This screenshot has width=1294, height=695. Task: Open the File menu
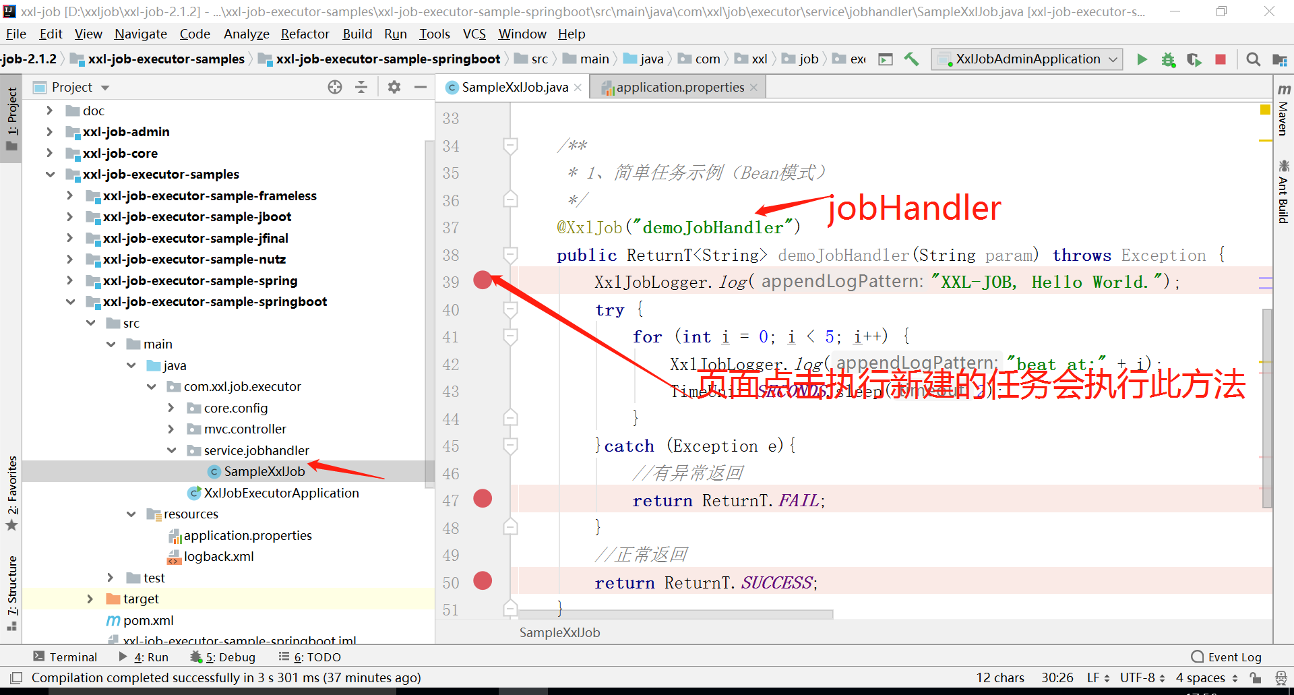tap(16, 34)
